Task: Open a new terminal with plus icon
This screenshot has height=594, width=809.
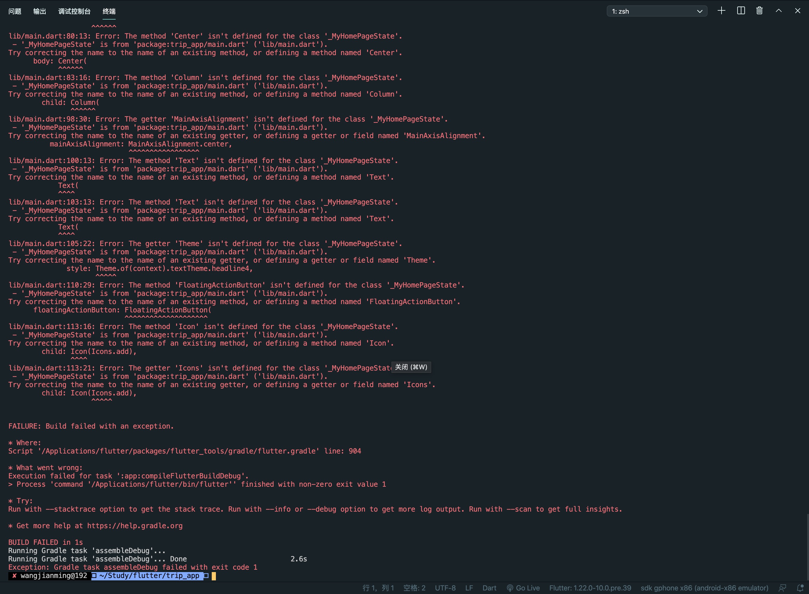Action: (x=721, y=11)
